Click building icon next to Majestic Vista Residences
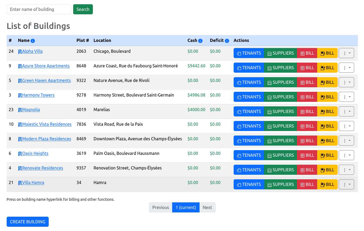Image resolution: width=364 pixels, height=231 pixels. tap(20, 125)
